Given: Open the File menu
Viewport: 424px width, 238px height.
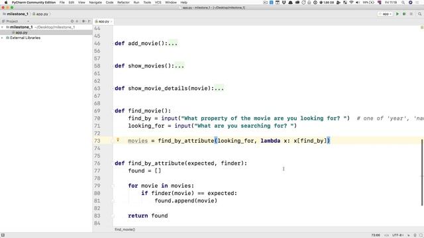Looking at the screenshot, I should (62, 3).
